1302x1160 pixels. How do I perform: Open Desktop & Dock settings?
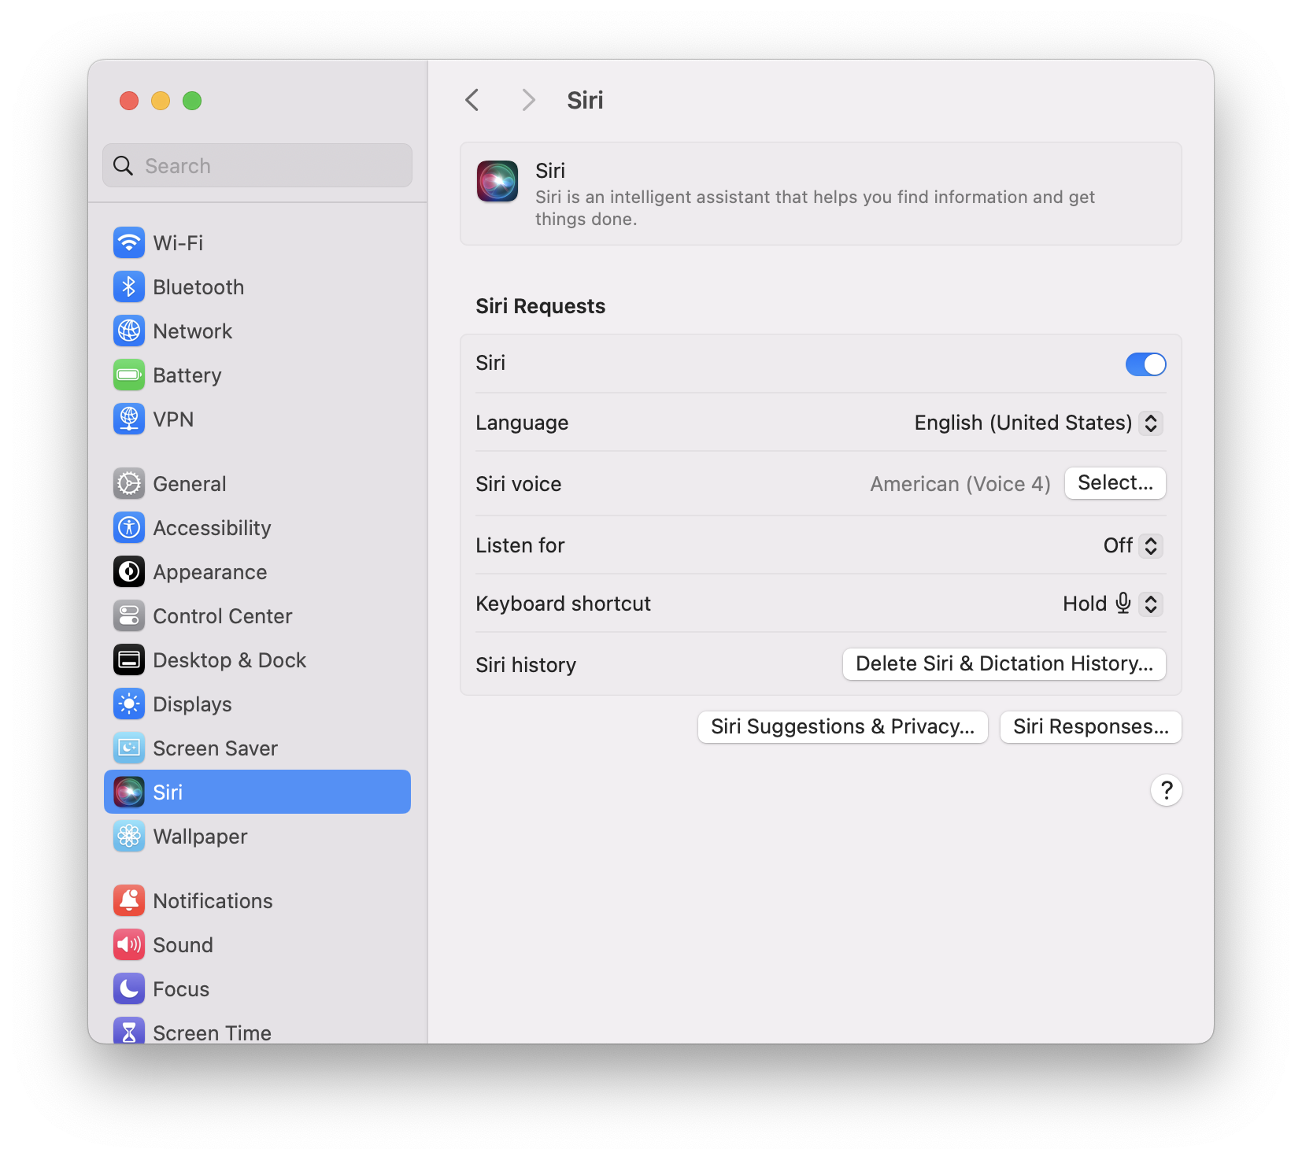257,659
